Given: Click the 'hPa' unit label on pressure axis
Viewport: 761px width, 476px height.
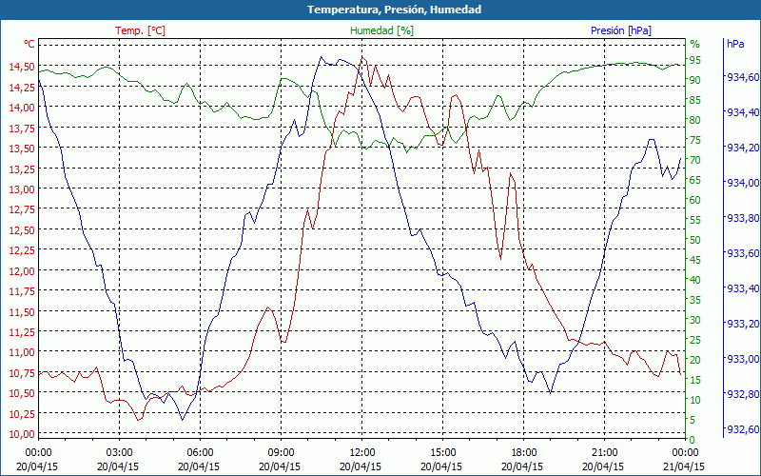Looking at the screenshot, I should (735, 44).
